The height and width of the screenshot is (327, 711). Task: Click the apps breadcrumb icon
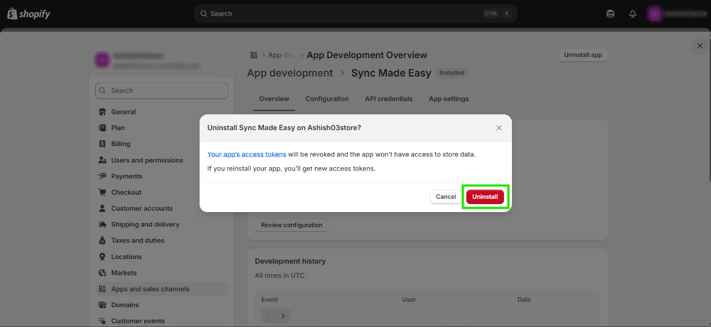[x=254, y=55]
